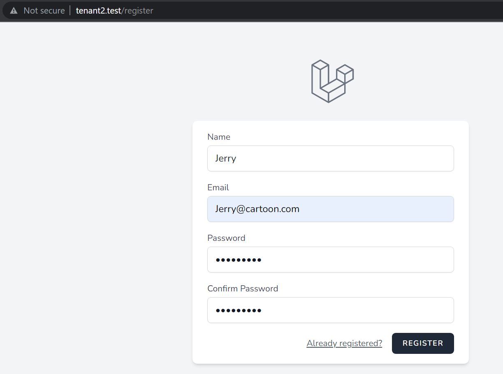Submit the form with the REGISTER button

(423, 343)
